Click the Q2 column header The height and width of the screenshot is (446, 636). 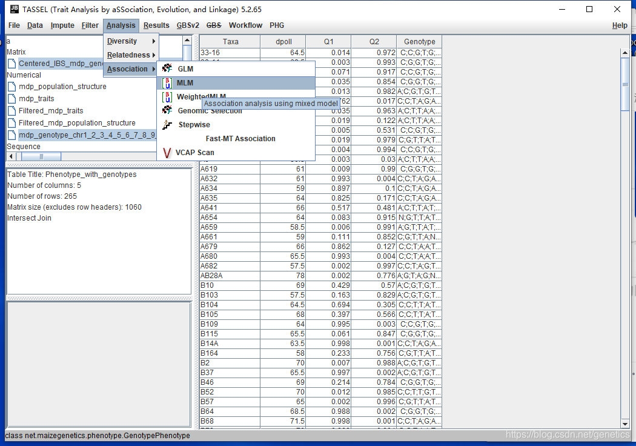(x=374, y=41)
